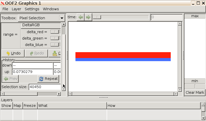Screen dimensions: 206x121
Task: Click toolbox horizontal scroll right arrow
Action: (59, 94)
